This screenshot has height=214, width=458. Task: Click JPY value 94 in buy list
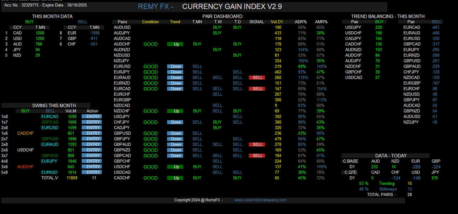(x=38, y=50)
